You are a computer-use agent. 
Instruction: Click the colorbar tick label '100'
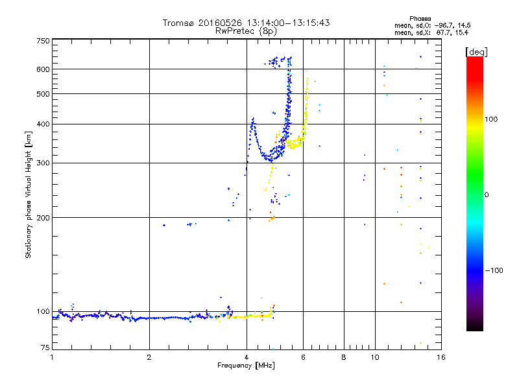coord(491,119)
